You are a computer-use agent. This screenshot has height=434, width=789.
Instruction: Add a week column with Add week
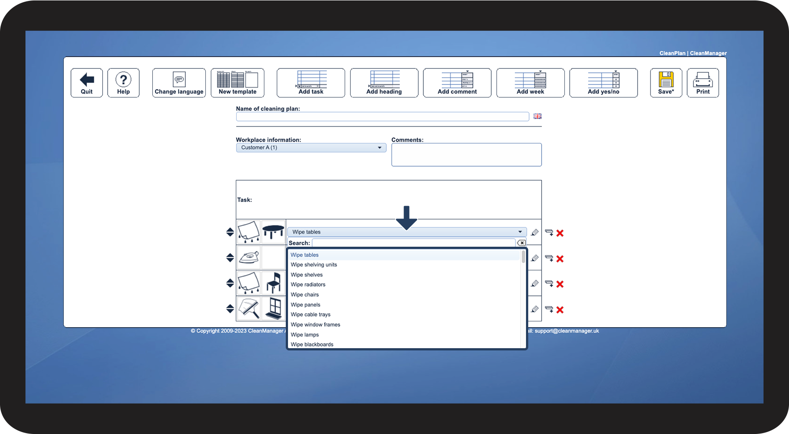pyautogui.click(x=530, y=83)
